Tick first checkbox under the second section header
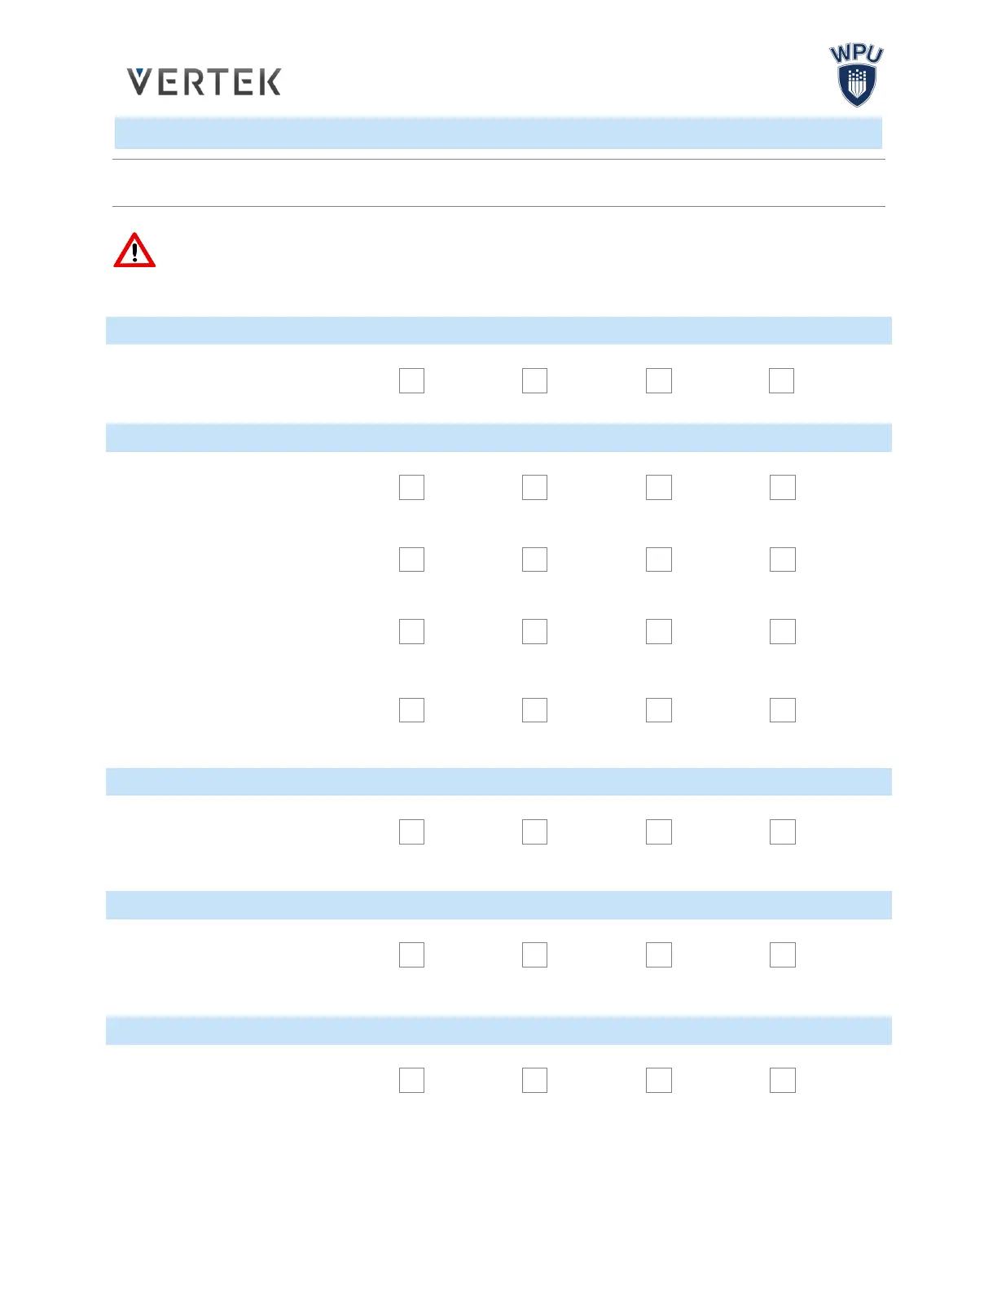The height and width of the screenshot is (1290, 997). [x=411, y=487]
